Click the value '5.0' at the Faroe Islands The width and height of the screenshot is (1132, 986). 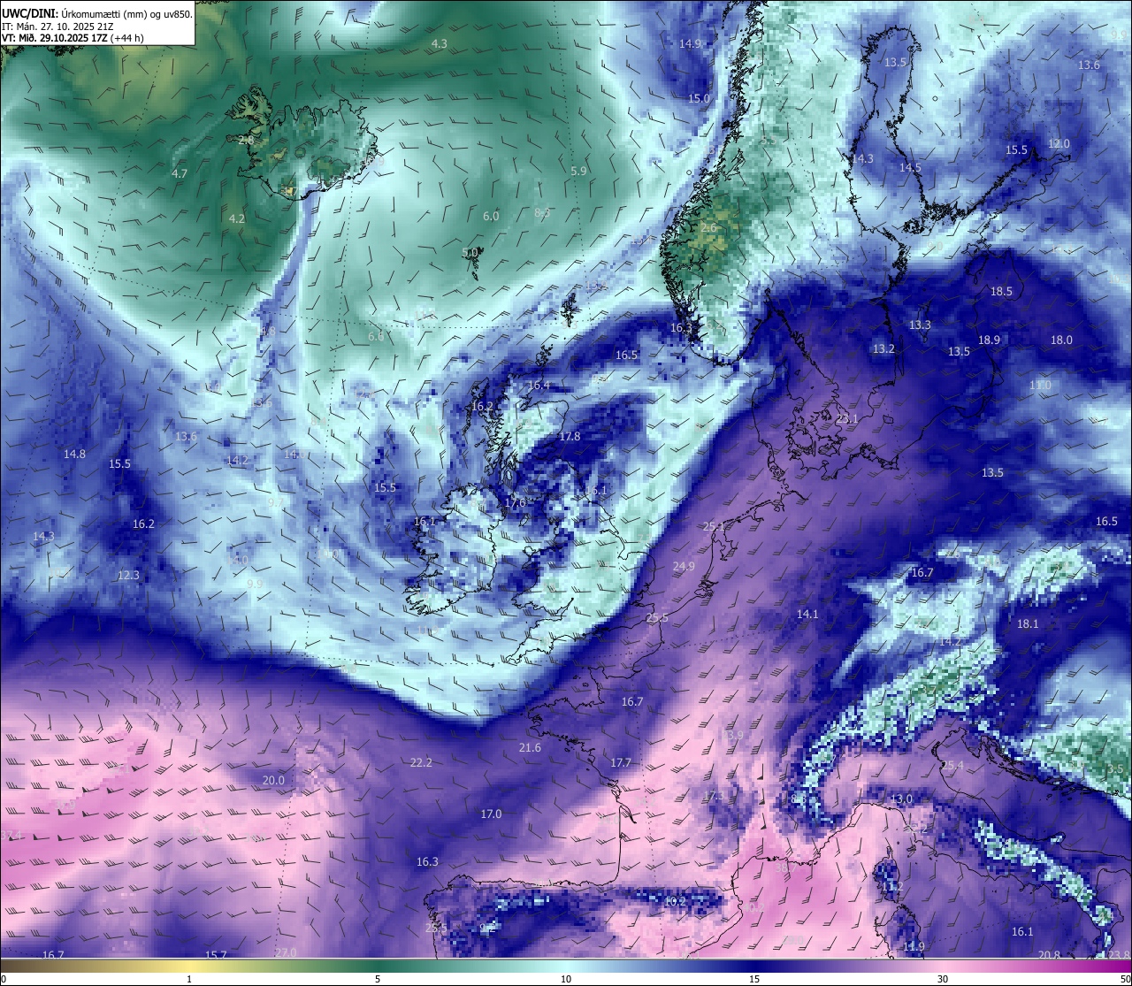point(470,253)
